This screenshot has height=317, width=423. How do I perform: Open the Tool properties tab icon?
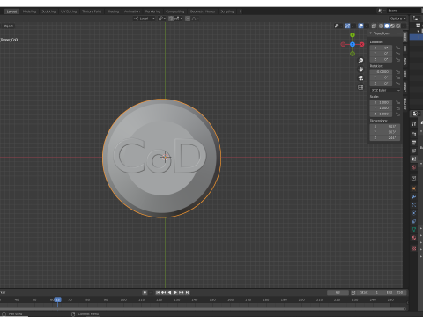coord(414,124)
